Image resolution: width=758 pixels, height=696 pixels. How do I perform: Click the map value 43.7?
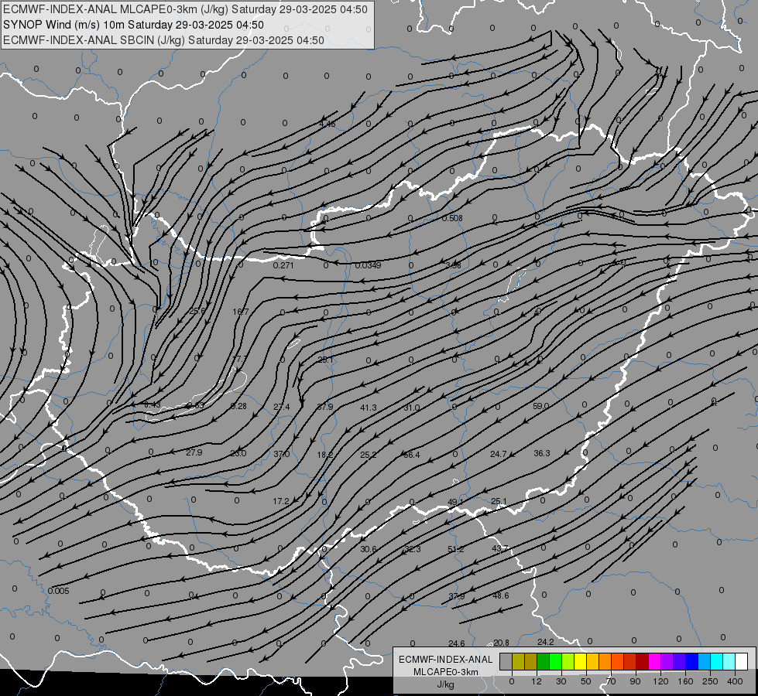500,549
